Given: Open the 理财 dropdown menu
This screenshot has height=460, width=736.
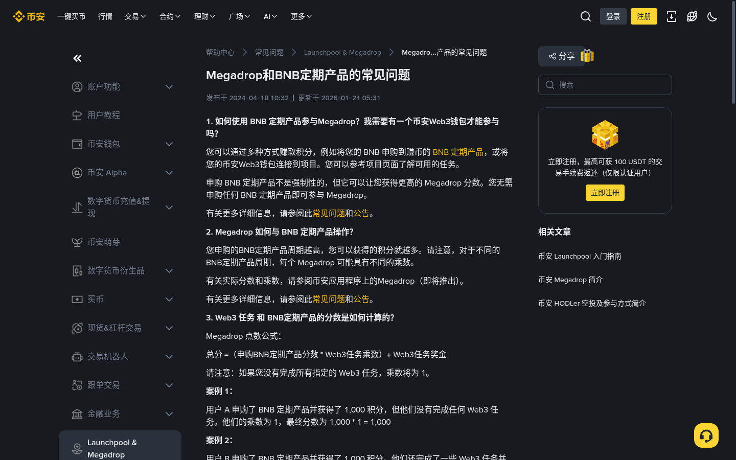Looking at the screenshot, I should click(x=205, y=16).
